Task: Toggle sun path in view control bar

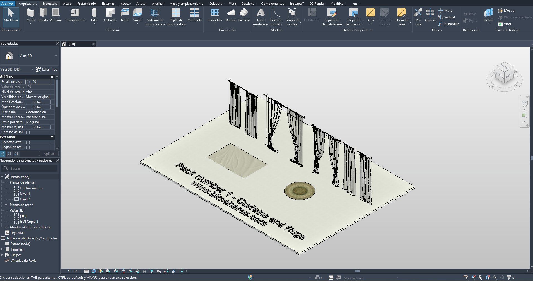Action: (101, 271)
